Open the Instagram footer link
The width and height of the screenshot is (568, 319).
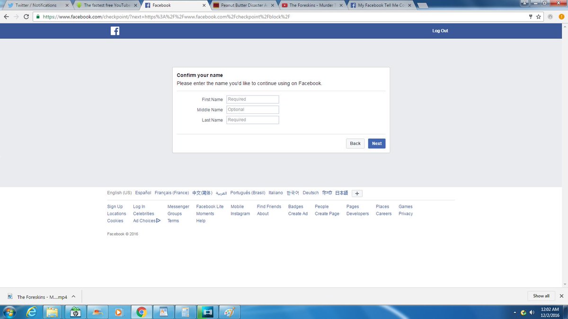(x=240, y=214)
